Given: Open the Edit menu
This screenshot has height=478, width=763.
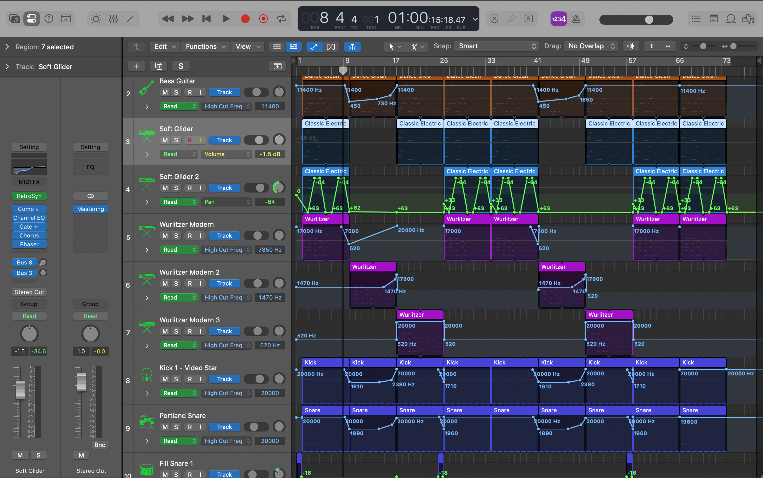Looking at the screenshot, I should [x=165, y=47].
